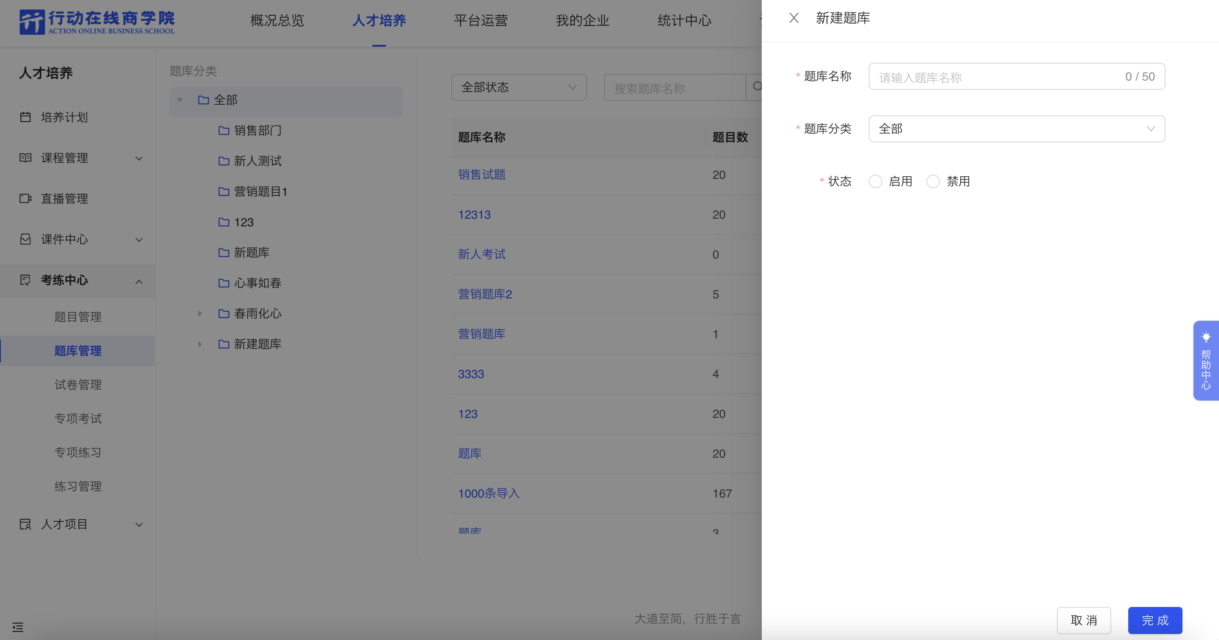This screenshot has width=1219, height=640.
Task: Collapse the 考练中心 sidebar chevron
Action: pyautogui.click(x=139, y=281)
